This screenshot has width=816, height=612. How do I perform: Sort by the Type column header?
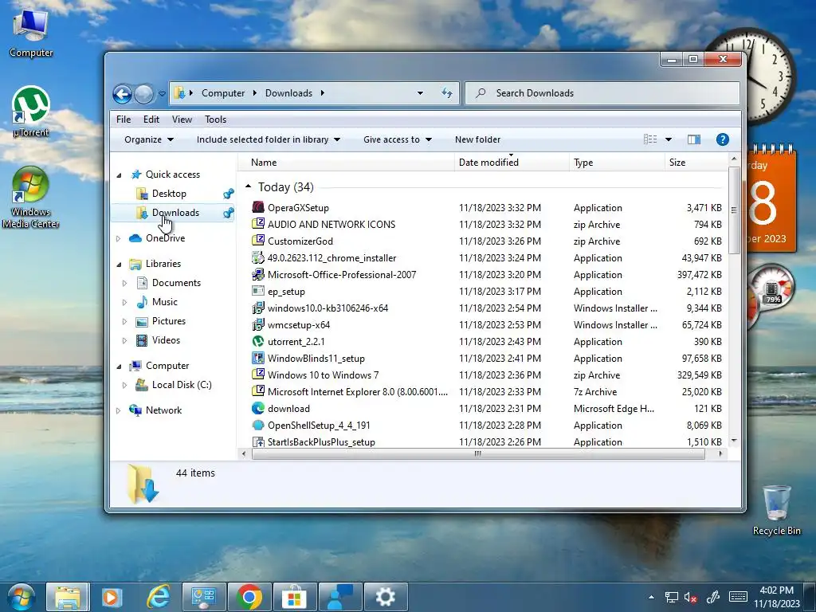click(x=617, y=163)
